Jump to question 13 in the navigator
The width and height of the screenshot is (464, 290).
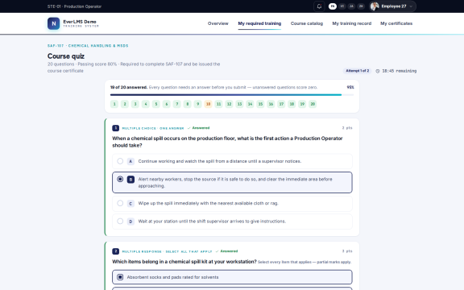239,104
